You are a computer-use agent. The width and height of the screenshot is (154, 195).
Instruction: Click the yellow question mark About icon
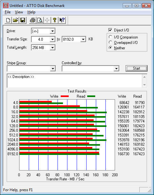point(54,20)
